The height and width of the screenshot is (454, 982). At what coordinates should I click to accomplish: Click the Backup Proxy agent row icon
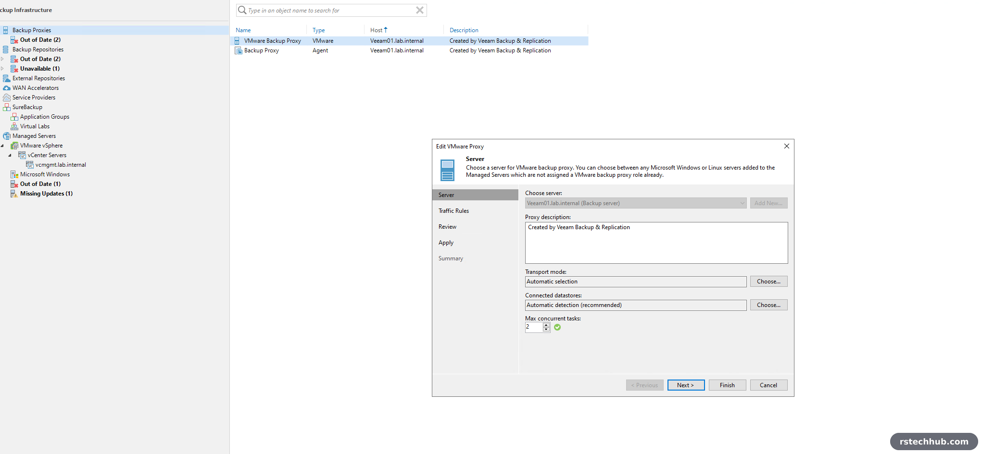pyautogui.click(x=238, y=50)
